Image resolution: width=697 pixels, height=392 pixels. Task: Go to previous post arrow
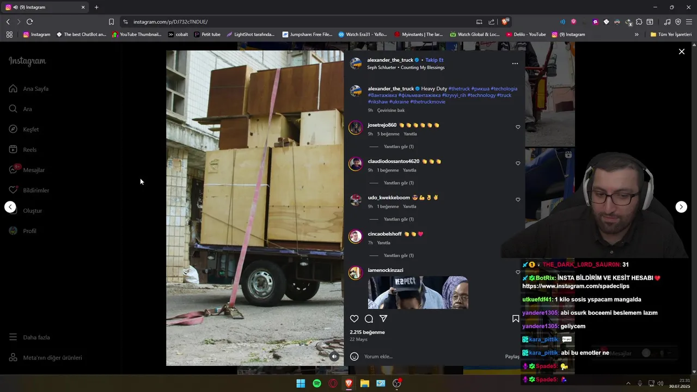10,207
